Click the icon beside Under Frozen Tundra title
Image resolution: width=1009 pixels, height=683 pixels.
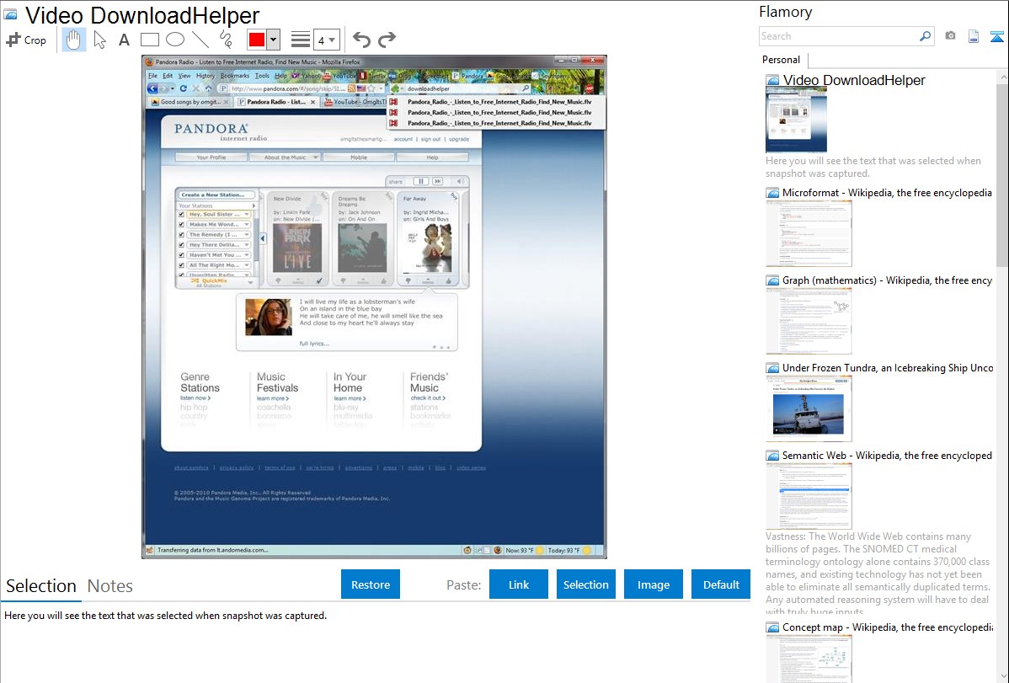point(772,368)
